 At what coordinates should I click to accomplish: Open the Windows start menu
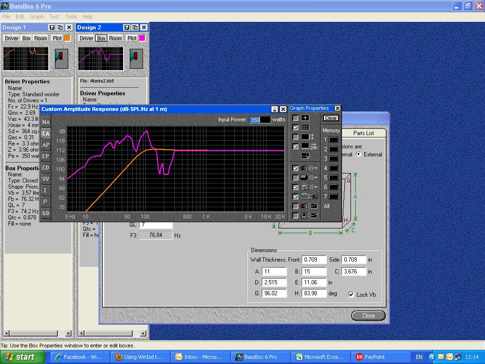tap(23, 357)
